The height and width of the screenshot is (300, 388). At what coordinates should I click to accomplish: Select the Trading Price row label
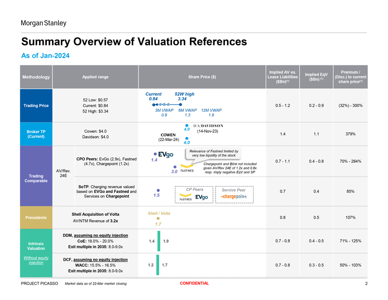tap(36, 105)
